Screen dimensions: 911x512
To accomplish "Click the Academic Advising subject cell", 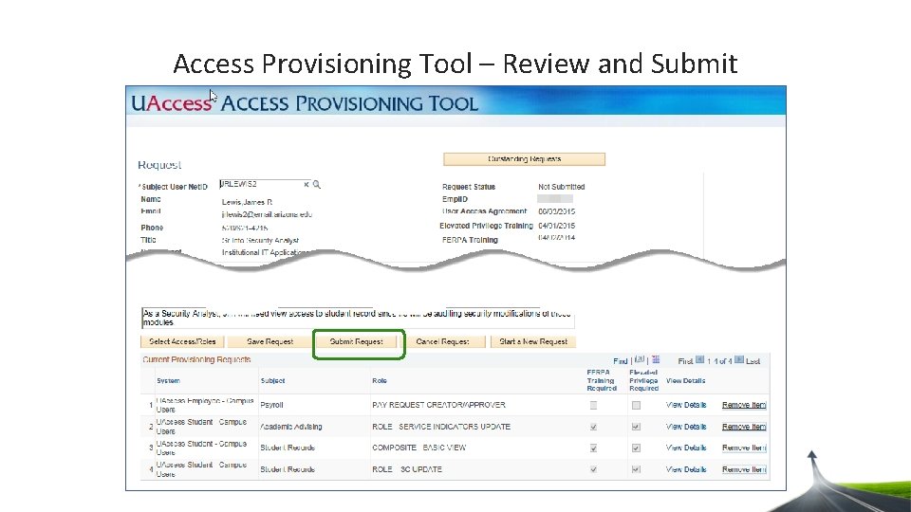I will 291,427.
